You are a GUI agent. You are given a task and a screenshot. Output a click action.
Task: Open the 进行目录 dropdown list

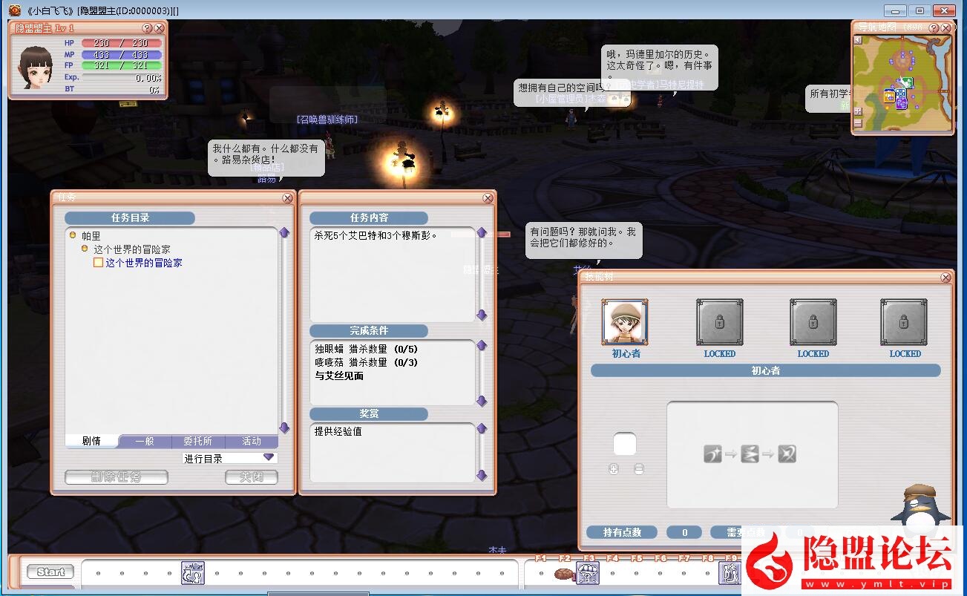click(269, 458)
